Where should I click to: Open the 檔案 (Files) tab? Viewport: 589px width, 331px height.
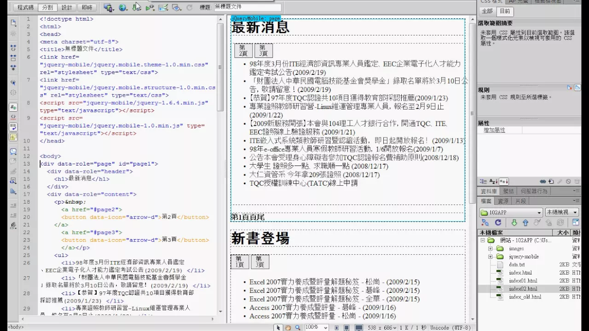click(x=486, y=201)
